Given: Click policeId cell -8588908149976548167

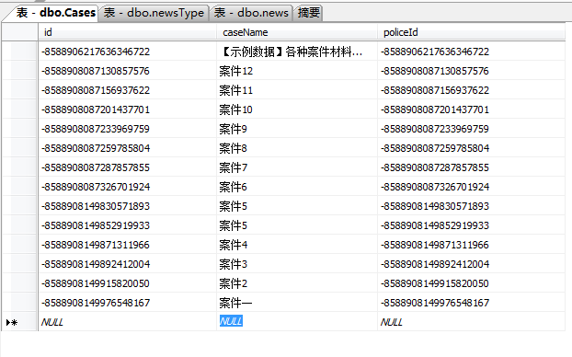Looking at the screenshot, I should (472, 303).
